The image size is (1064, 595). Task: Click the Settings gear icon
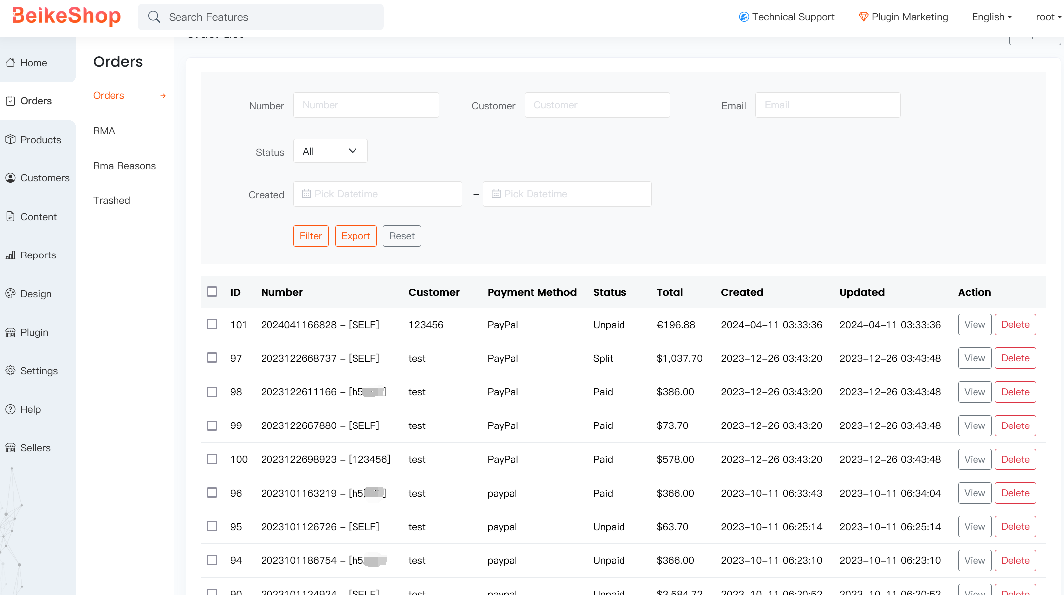point(10,371)
